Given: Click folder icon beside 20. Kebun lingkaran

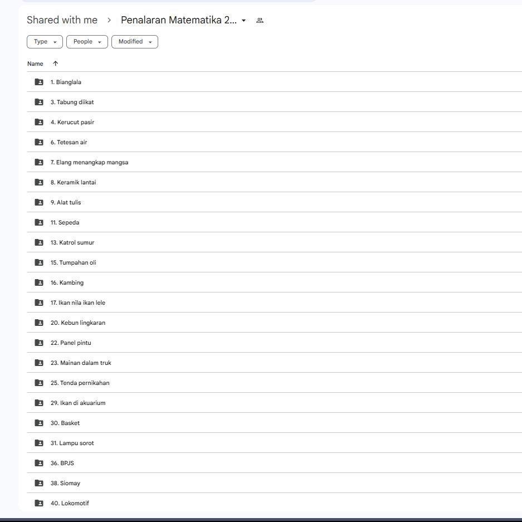Looking at the screenshot, I should [39, 323].
